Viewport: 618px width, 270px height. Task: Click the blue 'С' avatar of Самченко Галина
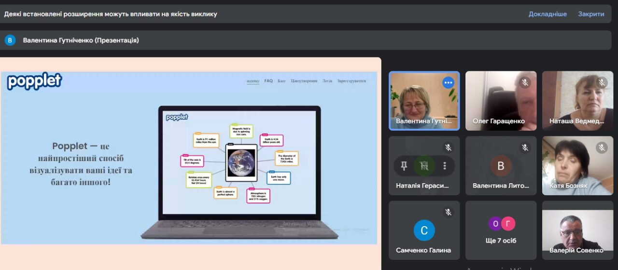(x=424, y=230)
